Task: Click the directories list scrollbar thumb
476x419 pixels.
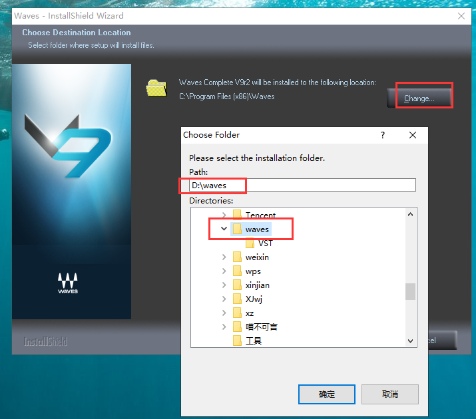Action: [410, 291]
